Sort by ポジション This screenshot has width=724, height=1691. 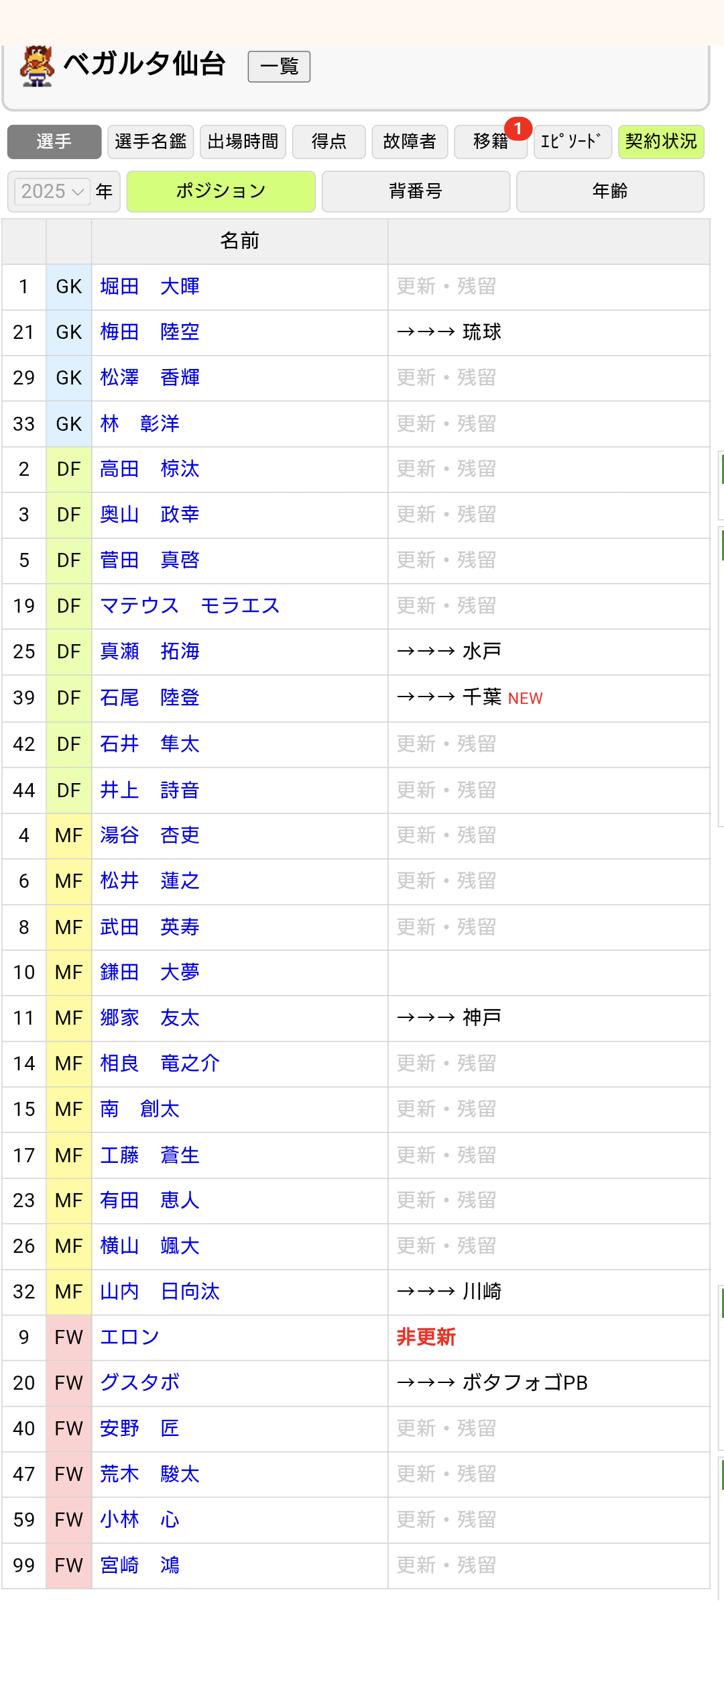coord(221,191)
